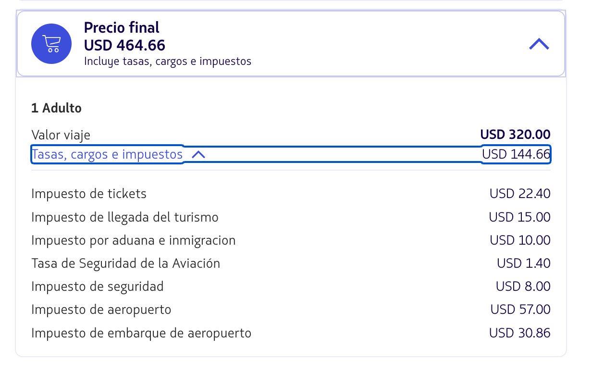Click the Incluye tasas, cargos e impuestos note
This screenshot has width=592, height=373.
pyautogui.click(x=168, y=62)
